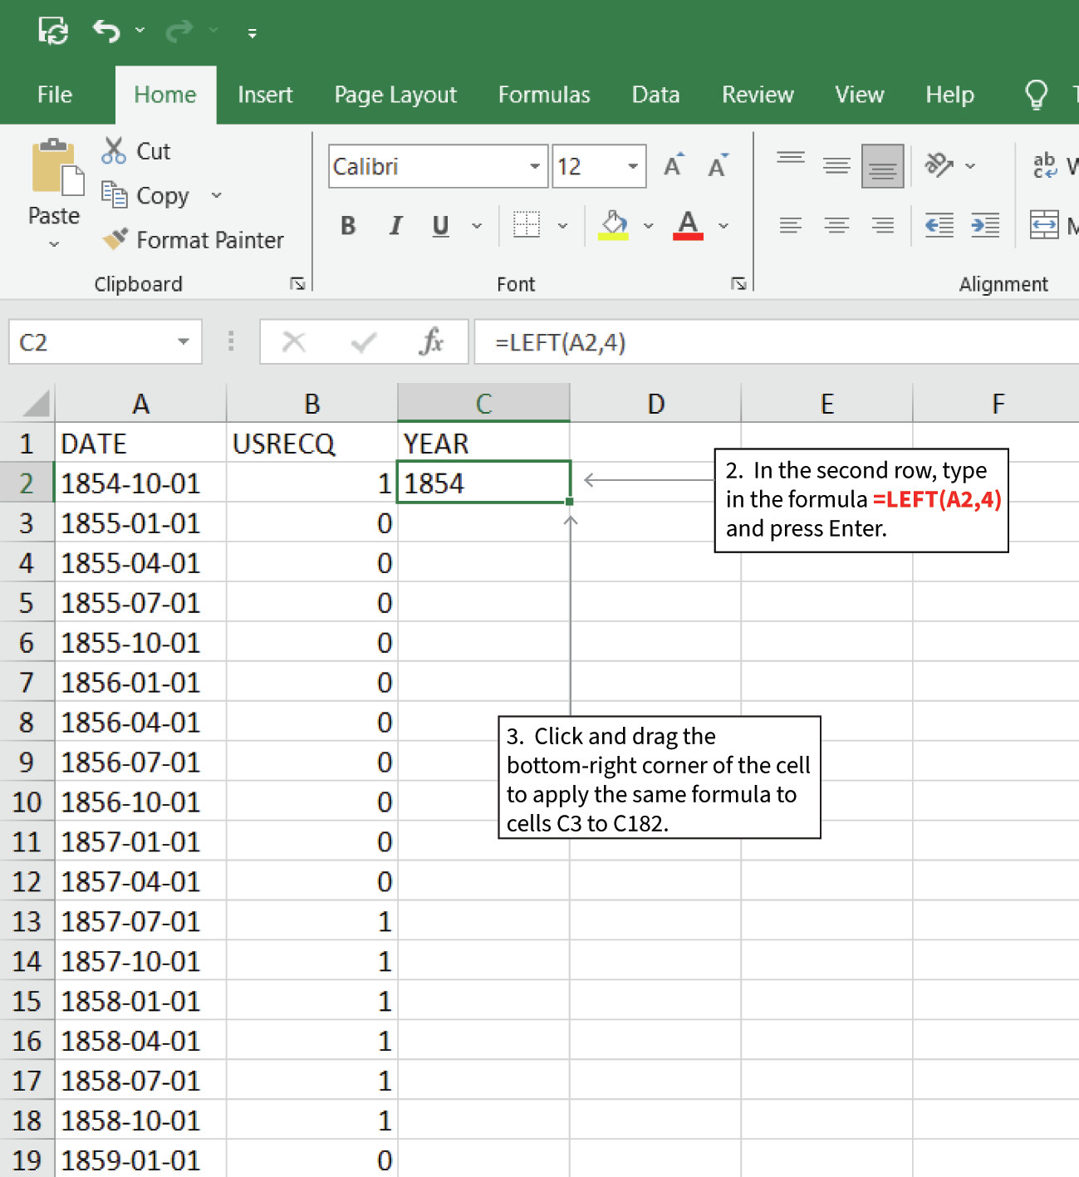The height and width of the screenshot is (1177, 1079).
Task: Select column C header
Action: pyautogui.click(x=483, y=404)
